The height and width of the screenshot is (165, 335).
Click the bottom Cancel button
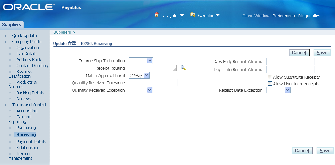coord(302,151)
